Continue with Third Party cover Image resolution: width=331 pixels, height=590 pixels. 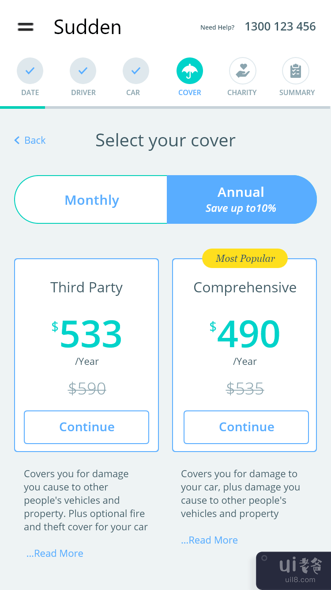pyautogui.click(x=87, y=427)
